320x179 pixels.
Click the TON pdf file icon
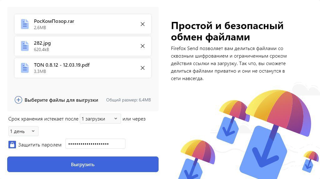(25, 68)
